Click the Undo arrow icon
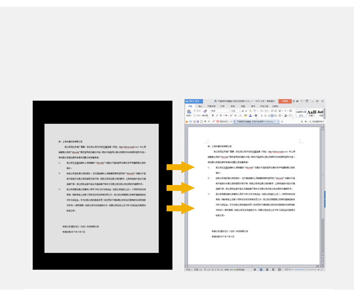 [205, 121]
